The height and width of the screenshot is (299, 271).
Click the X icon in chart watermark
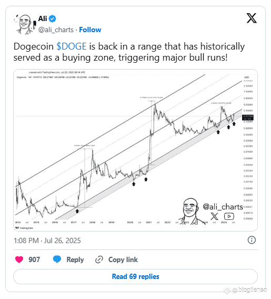click(x=214, y=216)
